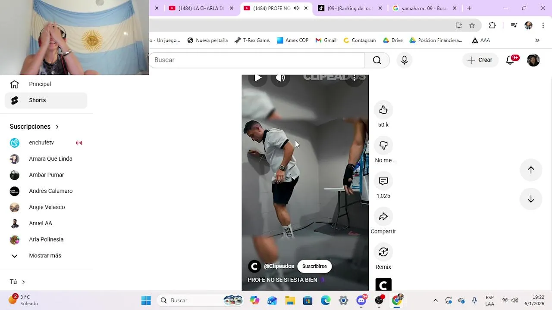Open the short's three-dot options menu

pyautogui.click(x=354, y=78)
